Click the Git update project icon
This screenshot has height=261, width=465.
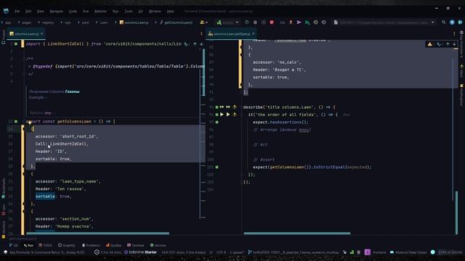[x=291, y=22]
